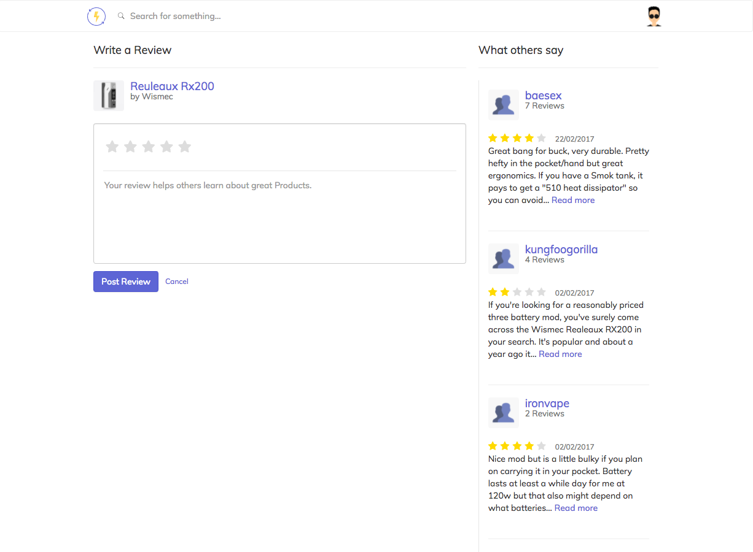Click baesex's profile avatar icon
Viewport: 753px width, 552px height.
(x=504, y=105)
